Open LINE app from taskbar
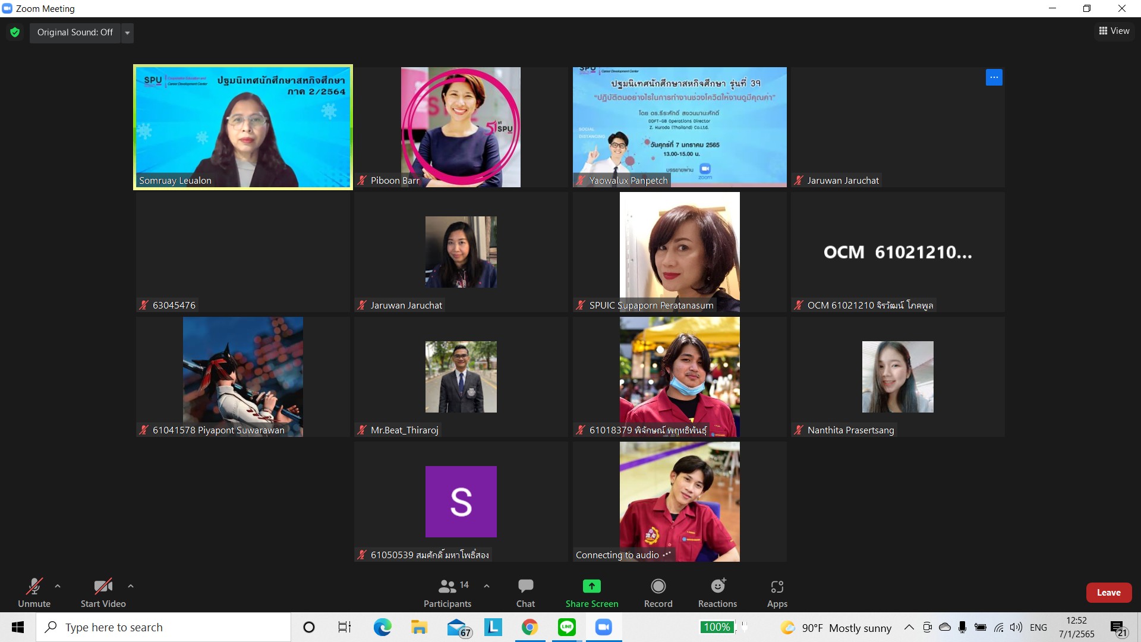1141x642 pixels. [x=566, y=627]
